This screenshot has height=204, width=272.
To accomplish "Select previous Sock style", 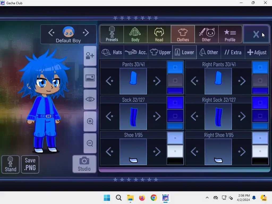I will pos(109,116).
